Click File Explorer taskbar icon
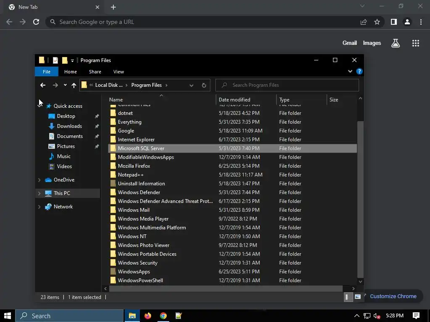 132,316
